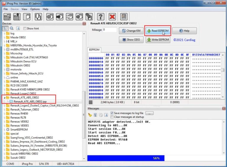Click the hex view vertical scrollbar thumb

coord(223,70)
